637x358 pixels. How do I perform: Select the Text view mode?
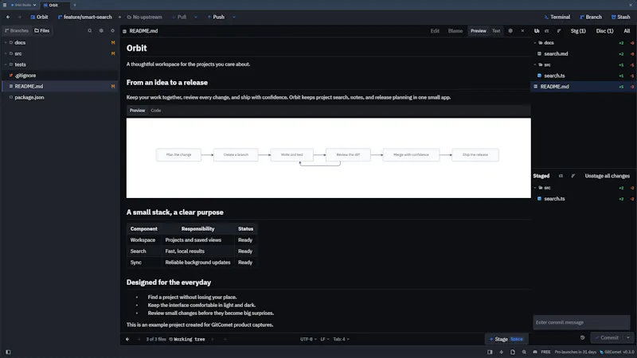pyautogui.click(x=496, y=31)
